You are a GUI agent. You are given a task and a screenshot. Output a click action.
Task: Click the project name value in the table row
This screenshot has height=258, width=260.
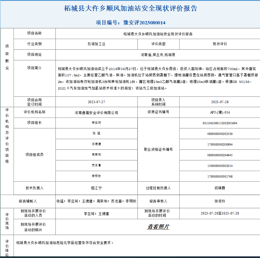click(x=158, y=34)
